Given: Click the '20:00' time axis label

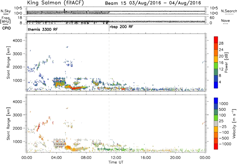Looking at the screenshot, I should click(175, 158).
